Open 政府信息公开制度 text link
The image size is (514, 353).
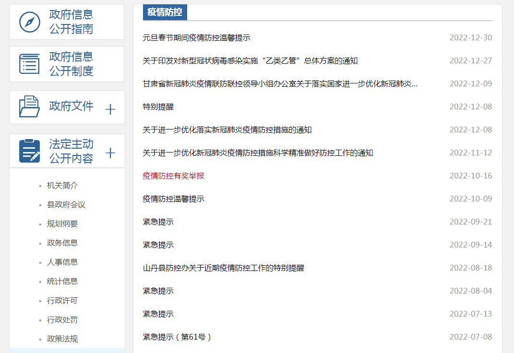71,64
